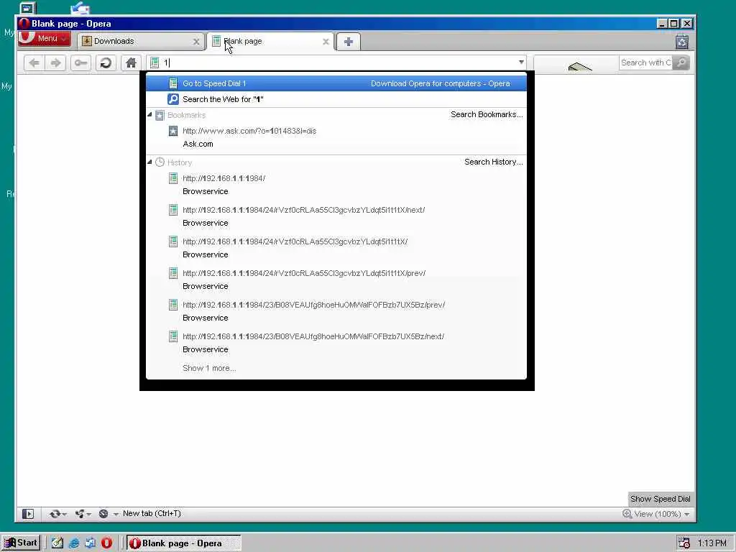This screenshot has height=552, width=736.
Task: Open the Ask.com bookmark suggestion
Action: point(336,137)
